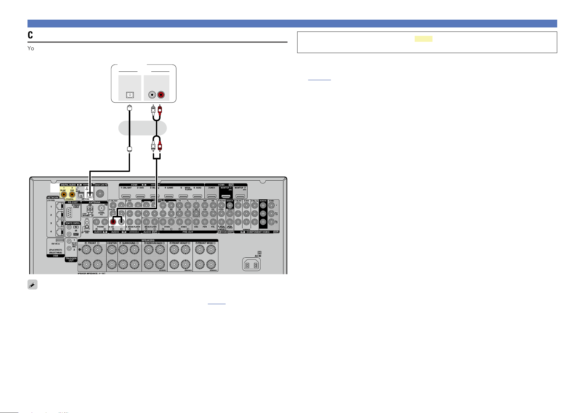
Task: Open the blue link below the note
Action: [x=217, y=302]
